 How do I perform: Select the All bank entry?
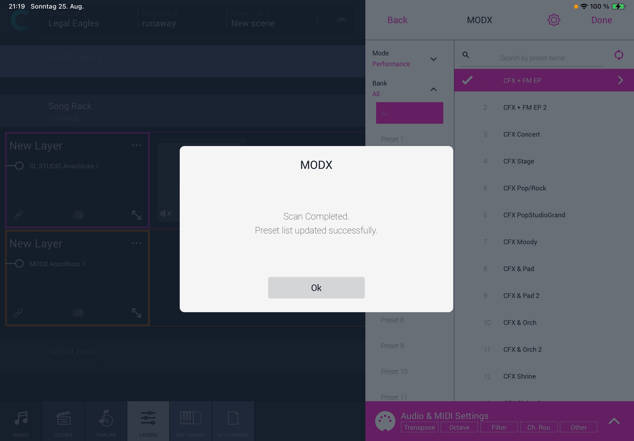(410, 113)
